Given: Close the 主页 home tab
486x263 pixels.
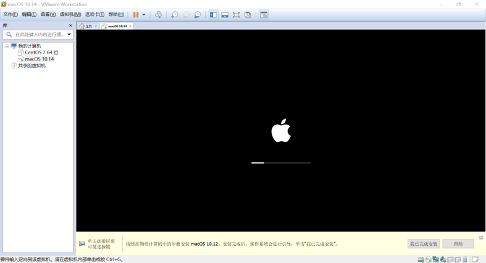Looking at the screenshot, I should [96, 26].
